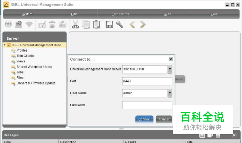Click the Jobs folder icon in the tree
The image size is (242, 143).
click(13, 72)
